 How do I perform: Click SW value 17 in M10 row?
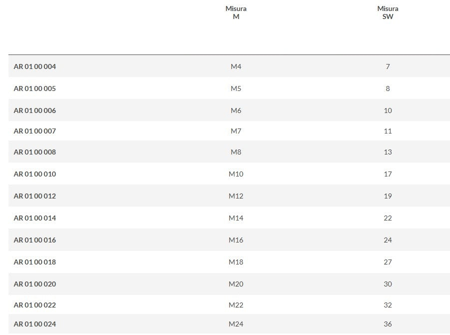[x=388, y=174]
